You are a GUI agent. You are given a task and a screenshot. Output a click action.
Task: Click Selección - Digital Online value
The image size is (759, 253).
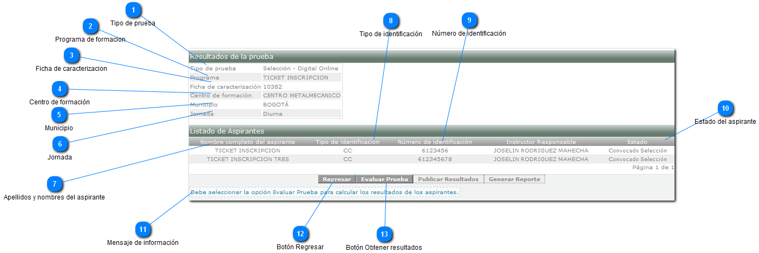(x=300, y=69)
